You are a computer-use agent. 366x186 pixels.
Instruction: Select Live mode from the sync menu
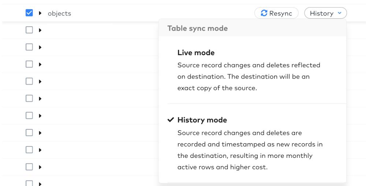(x=252, y=70)
